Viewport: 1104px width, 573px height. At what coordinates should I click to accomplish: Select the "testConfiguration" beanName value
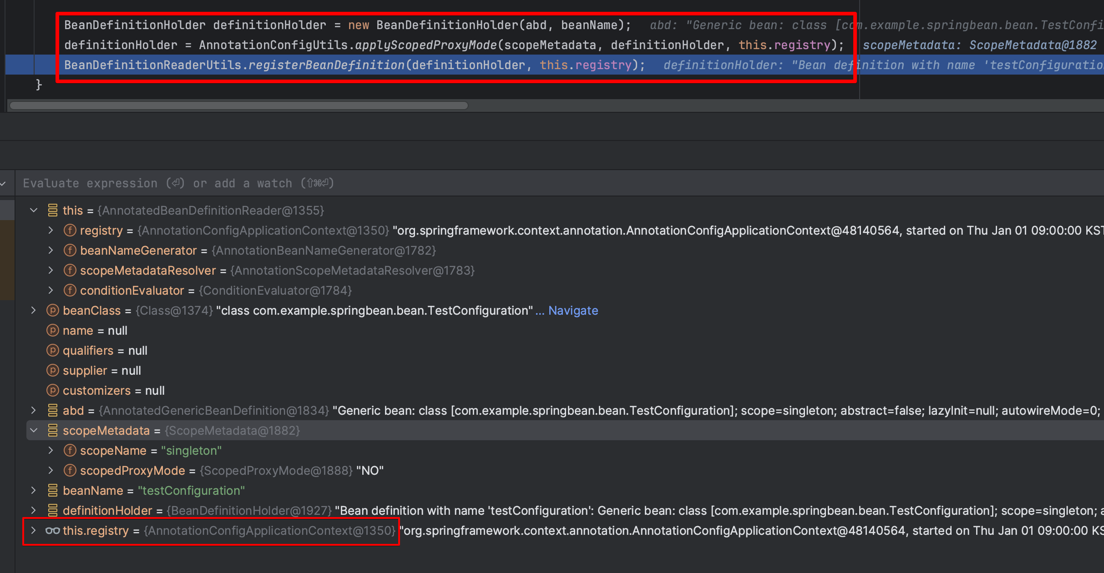(191, 491)
